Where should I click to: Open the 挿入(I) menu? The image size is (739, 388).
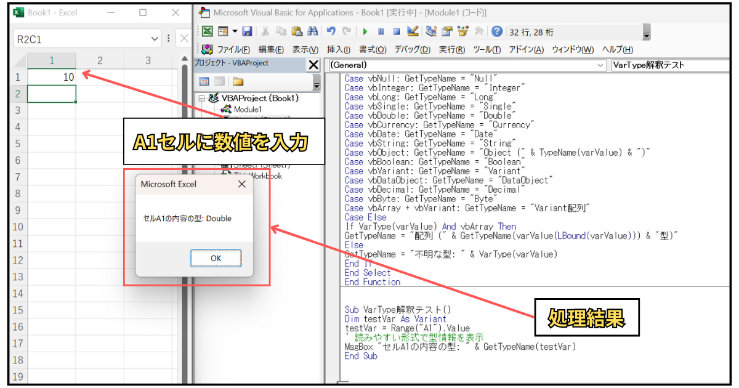(339, 50)
